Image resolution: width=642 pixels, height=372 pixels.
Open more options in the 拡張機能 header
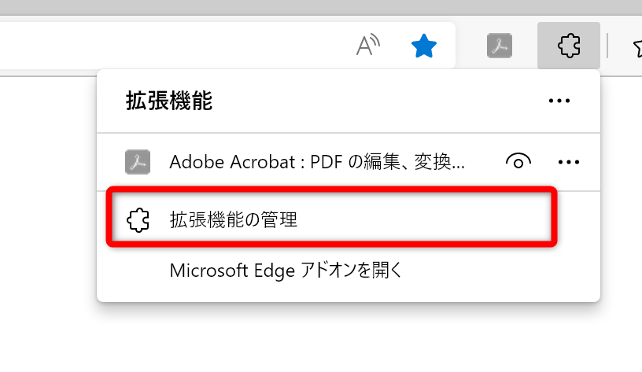[559, 101]
